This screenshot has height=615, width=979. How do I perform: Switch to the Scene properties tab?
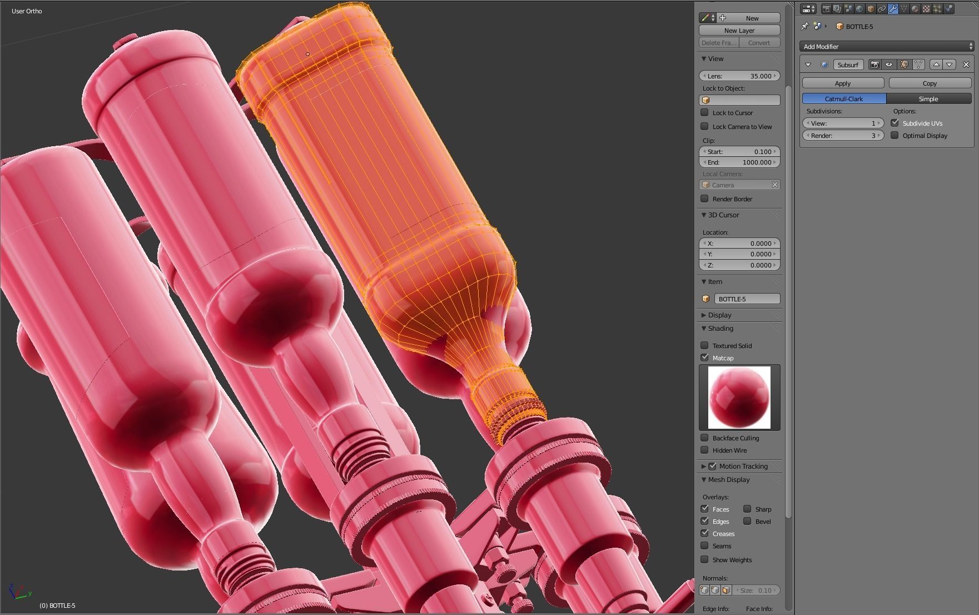click(848, 9)
